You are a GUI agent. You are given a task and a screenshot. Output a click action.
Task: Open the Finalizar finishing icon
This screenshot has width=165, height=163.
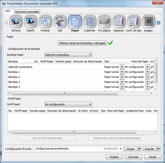(46, 22)
